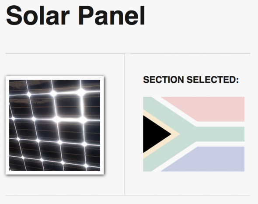
Task: Click the word "SELECTED:" in the label
Action: 213,80
